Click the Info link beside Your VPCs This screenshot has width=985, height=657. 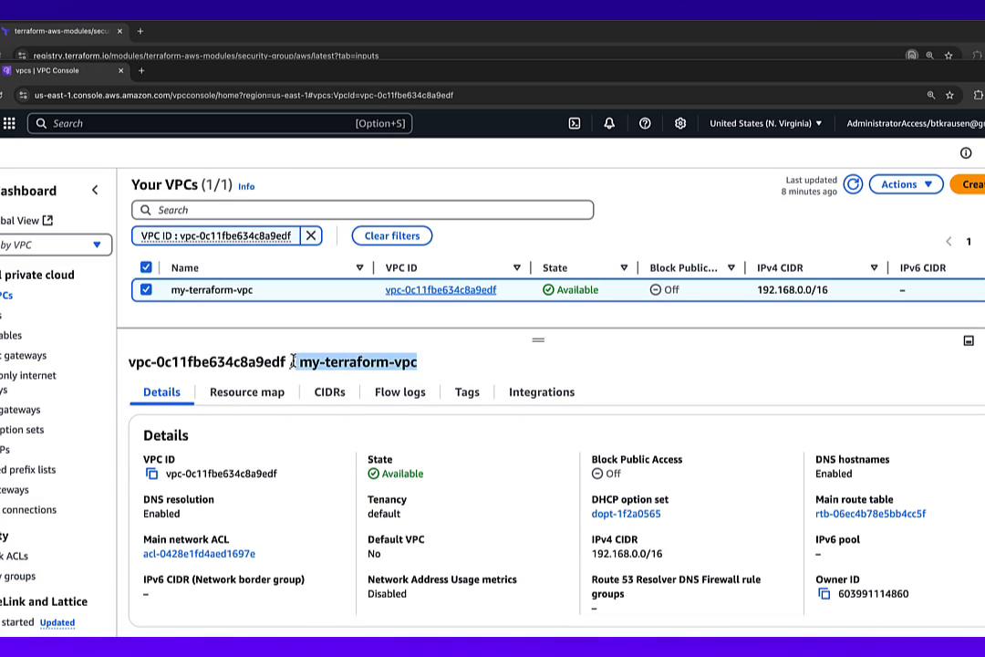point(246,187)
